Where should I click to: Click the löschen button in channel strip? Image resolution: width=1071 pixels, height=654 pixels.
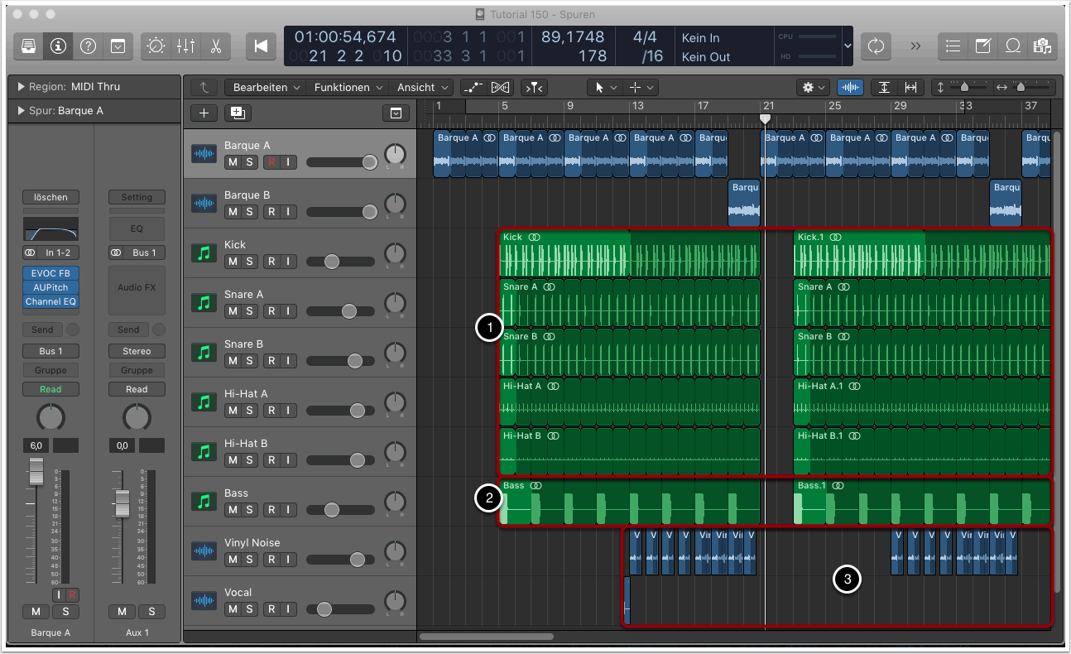coord(50,197)
